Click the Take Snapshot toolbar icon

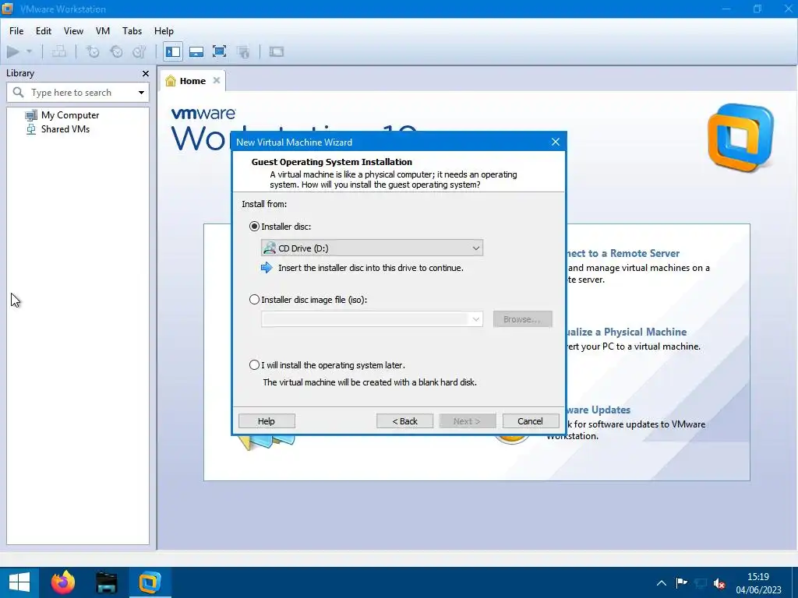(x=93, y=51)
